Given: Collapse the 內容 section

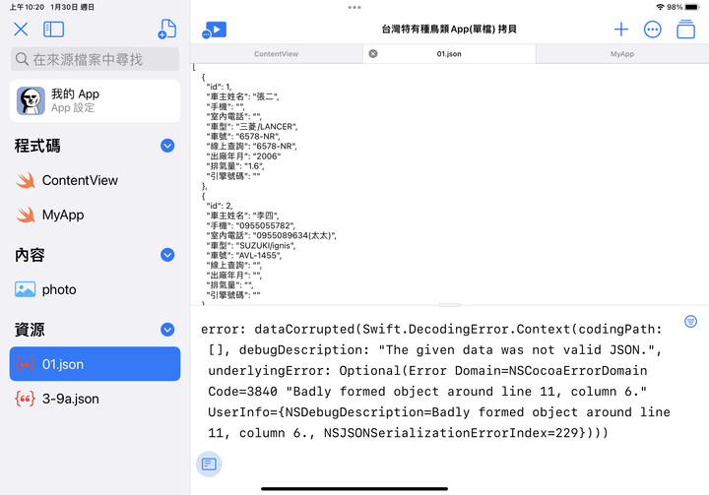Looking at the screenshot, I should tap(167, 255).
